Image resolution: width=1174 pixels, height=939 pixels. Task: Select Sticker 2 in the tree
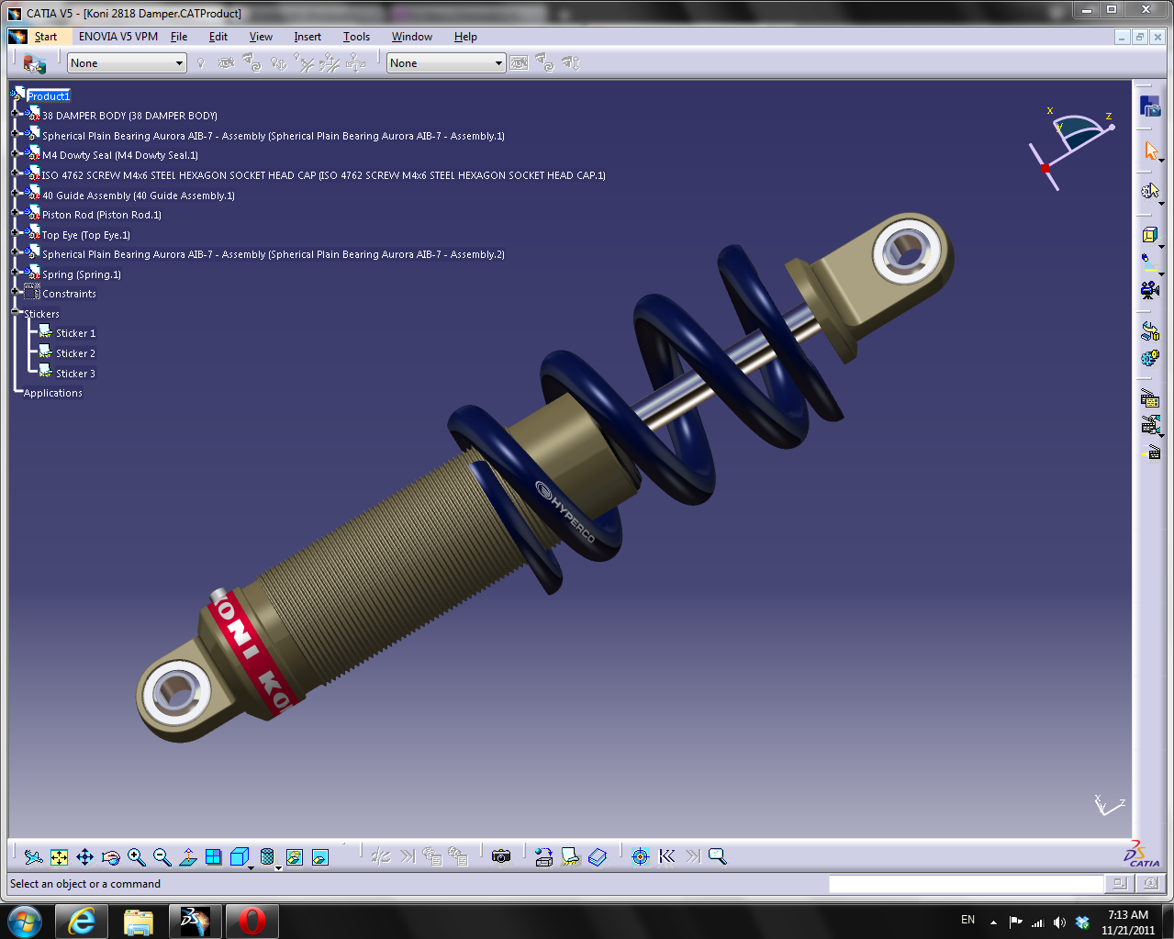click(x=75, y=353)
